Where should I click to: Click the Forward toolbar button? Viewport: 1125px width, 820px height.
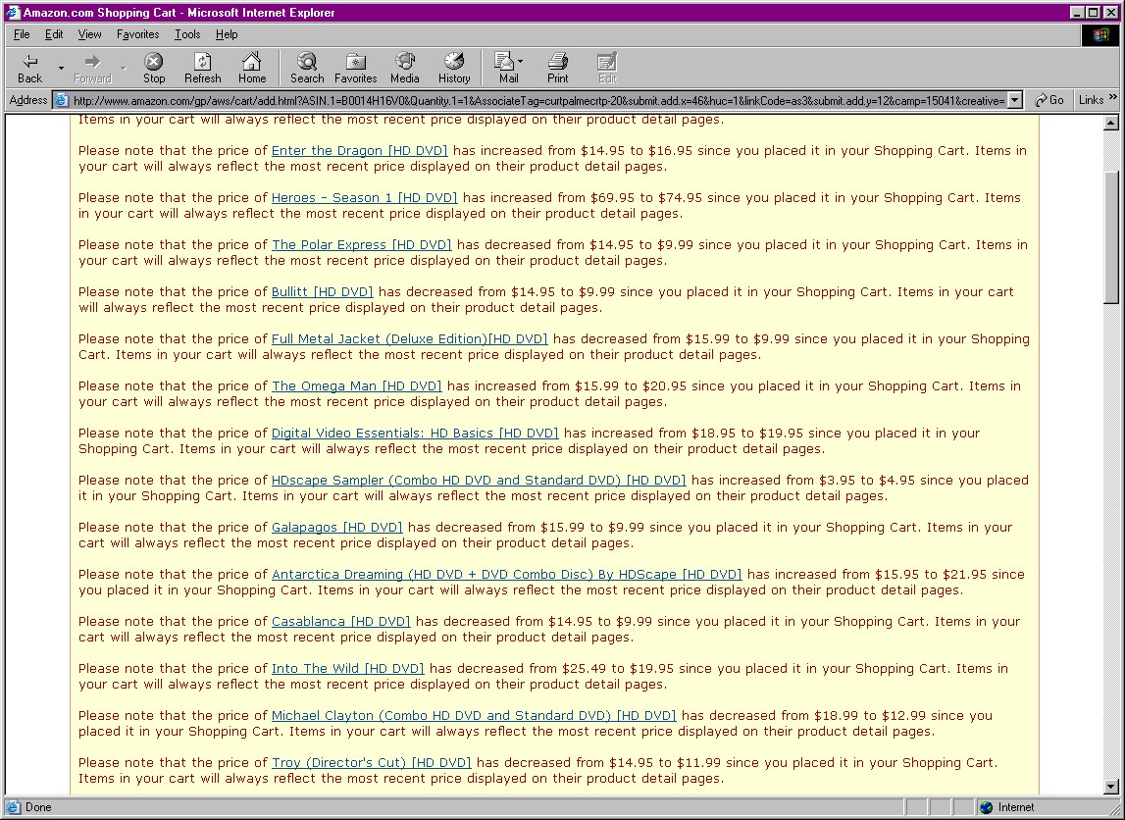pyautogui.click(x=92, y=68)
